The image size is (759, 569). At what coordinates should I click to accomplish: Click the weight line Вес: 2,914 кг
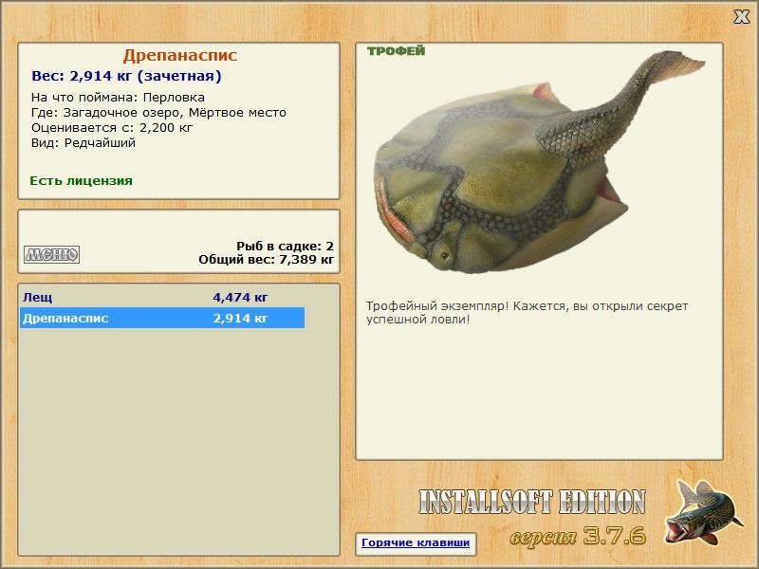[x=126, y=77]
